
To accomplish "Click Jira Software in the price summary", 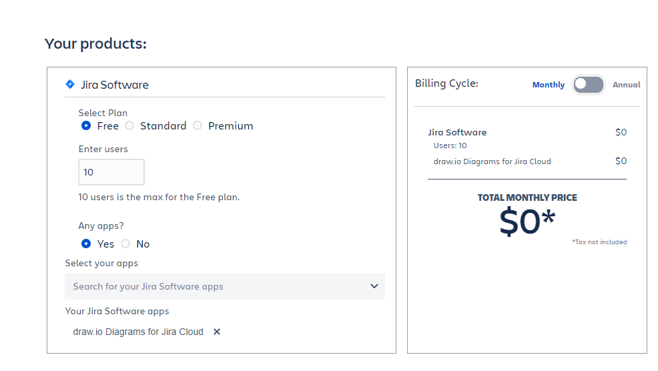I will [x=457, y=132].
